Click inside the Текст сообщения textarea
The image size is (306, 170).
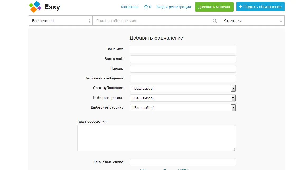[x=157, y=138]
